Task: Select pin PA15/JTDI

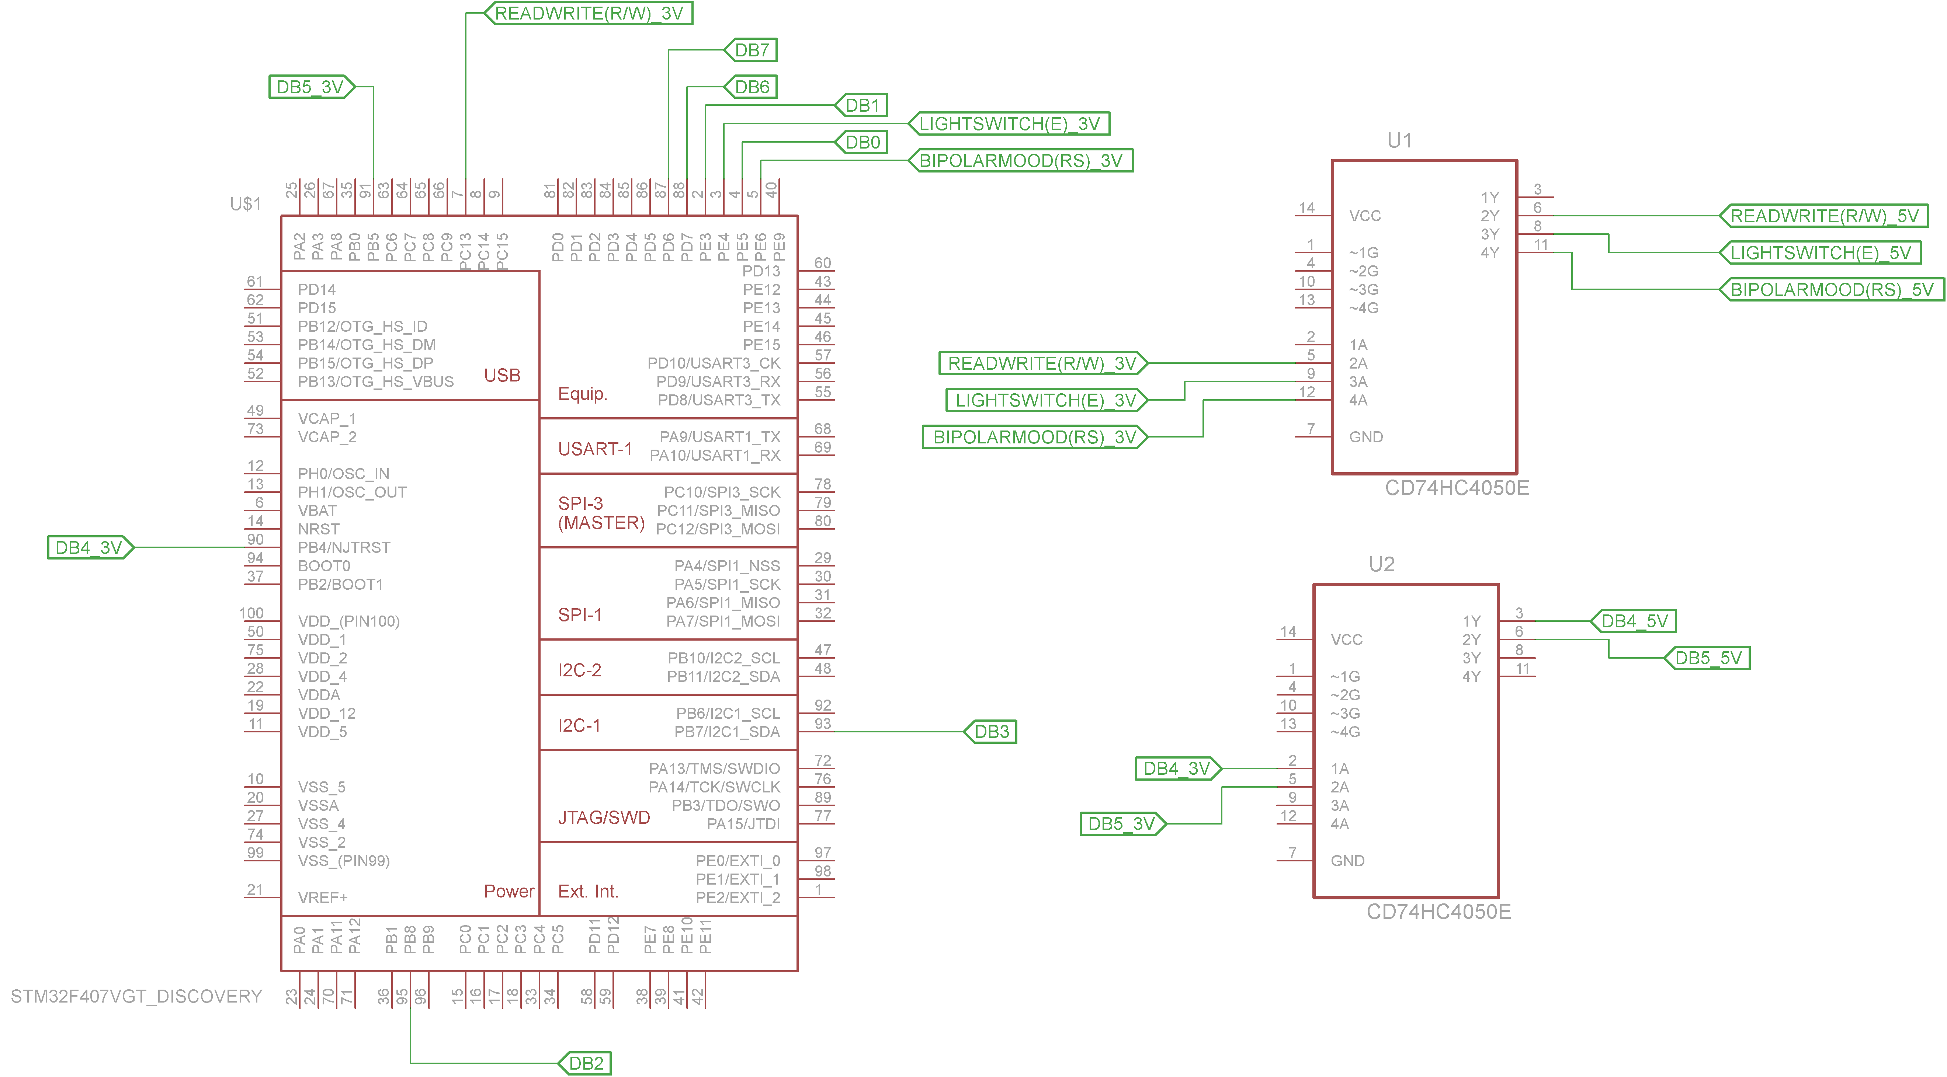Action: pyautogui.click(x=743, y=824)
